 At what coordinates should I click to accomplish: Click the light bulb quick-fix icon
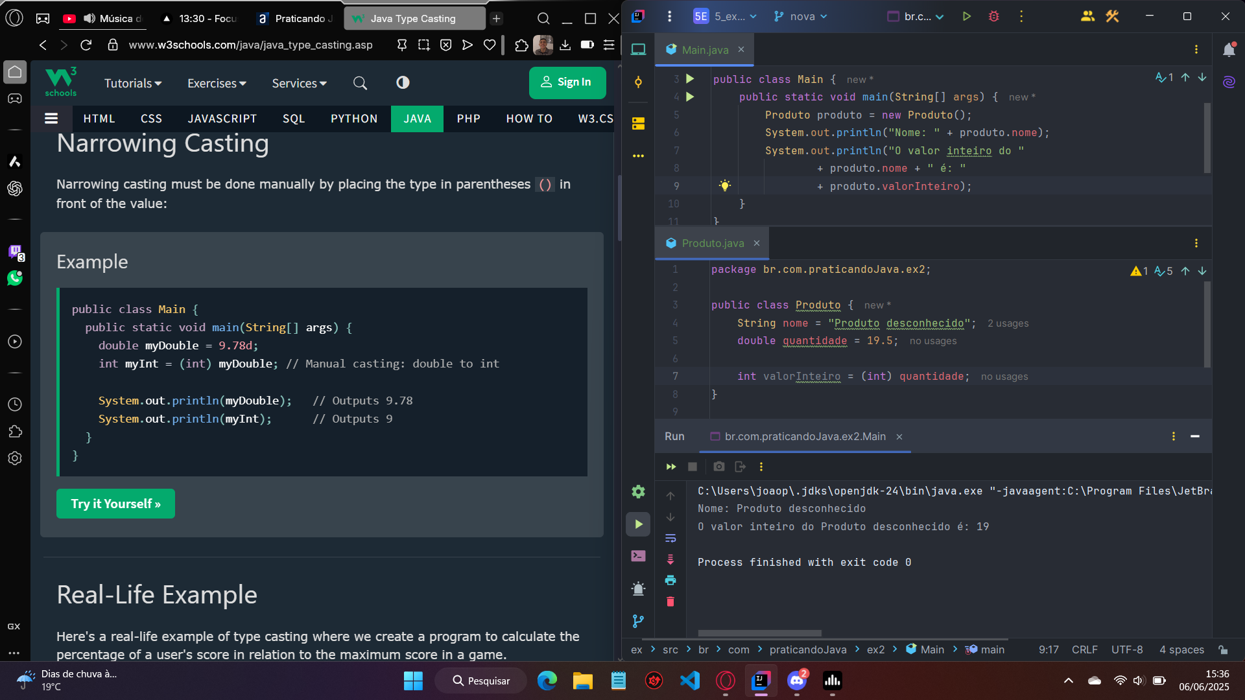click(x=724, y=186)
